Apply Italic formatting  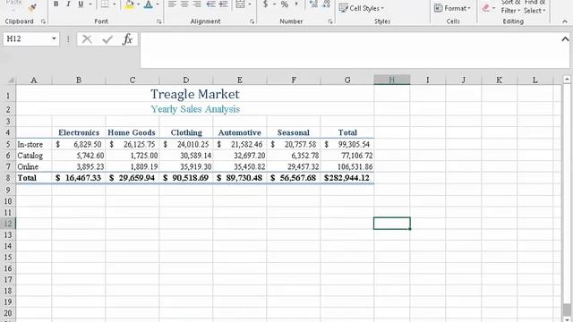68,4
